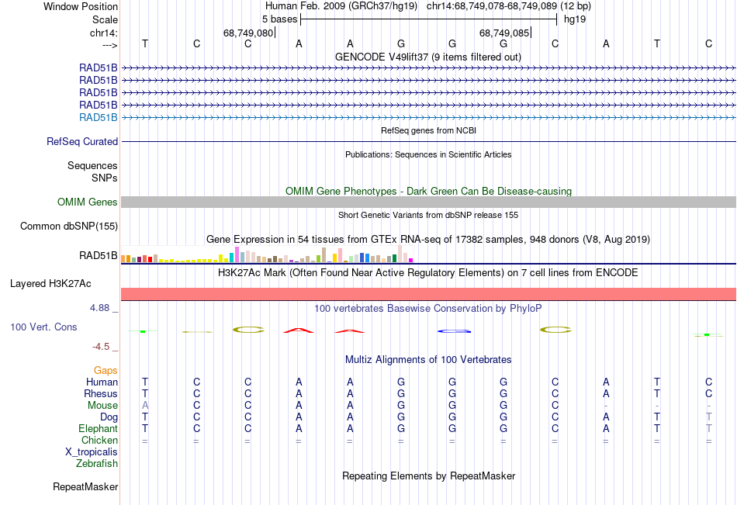Open GTEx Gene Expression track title
This screenshot has height=505, width=737.
[428, 240]
